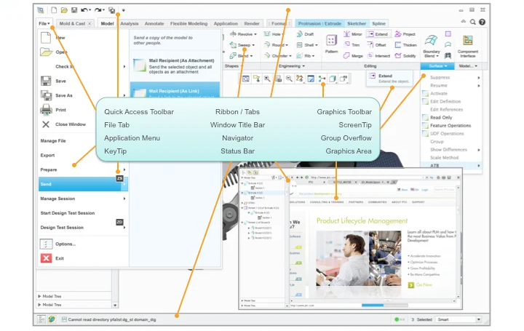The width and height of the screenshot is (524, 331).
Task: Click the New document icon in quick access toolbar
Action: pyautogui.click(x=54, y=10)
